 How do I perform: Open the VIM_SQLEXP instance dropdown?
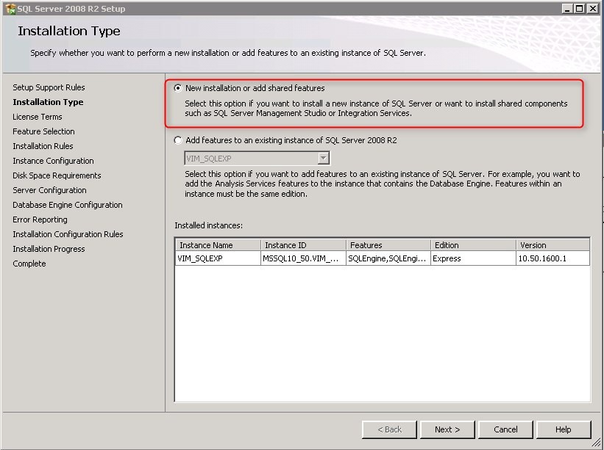coord(324,158)
